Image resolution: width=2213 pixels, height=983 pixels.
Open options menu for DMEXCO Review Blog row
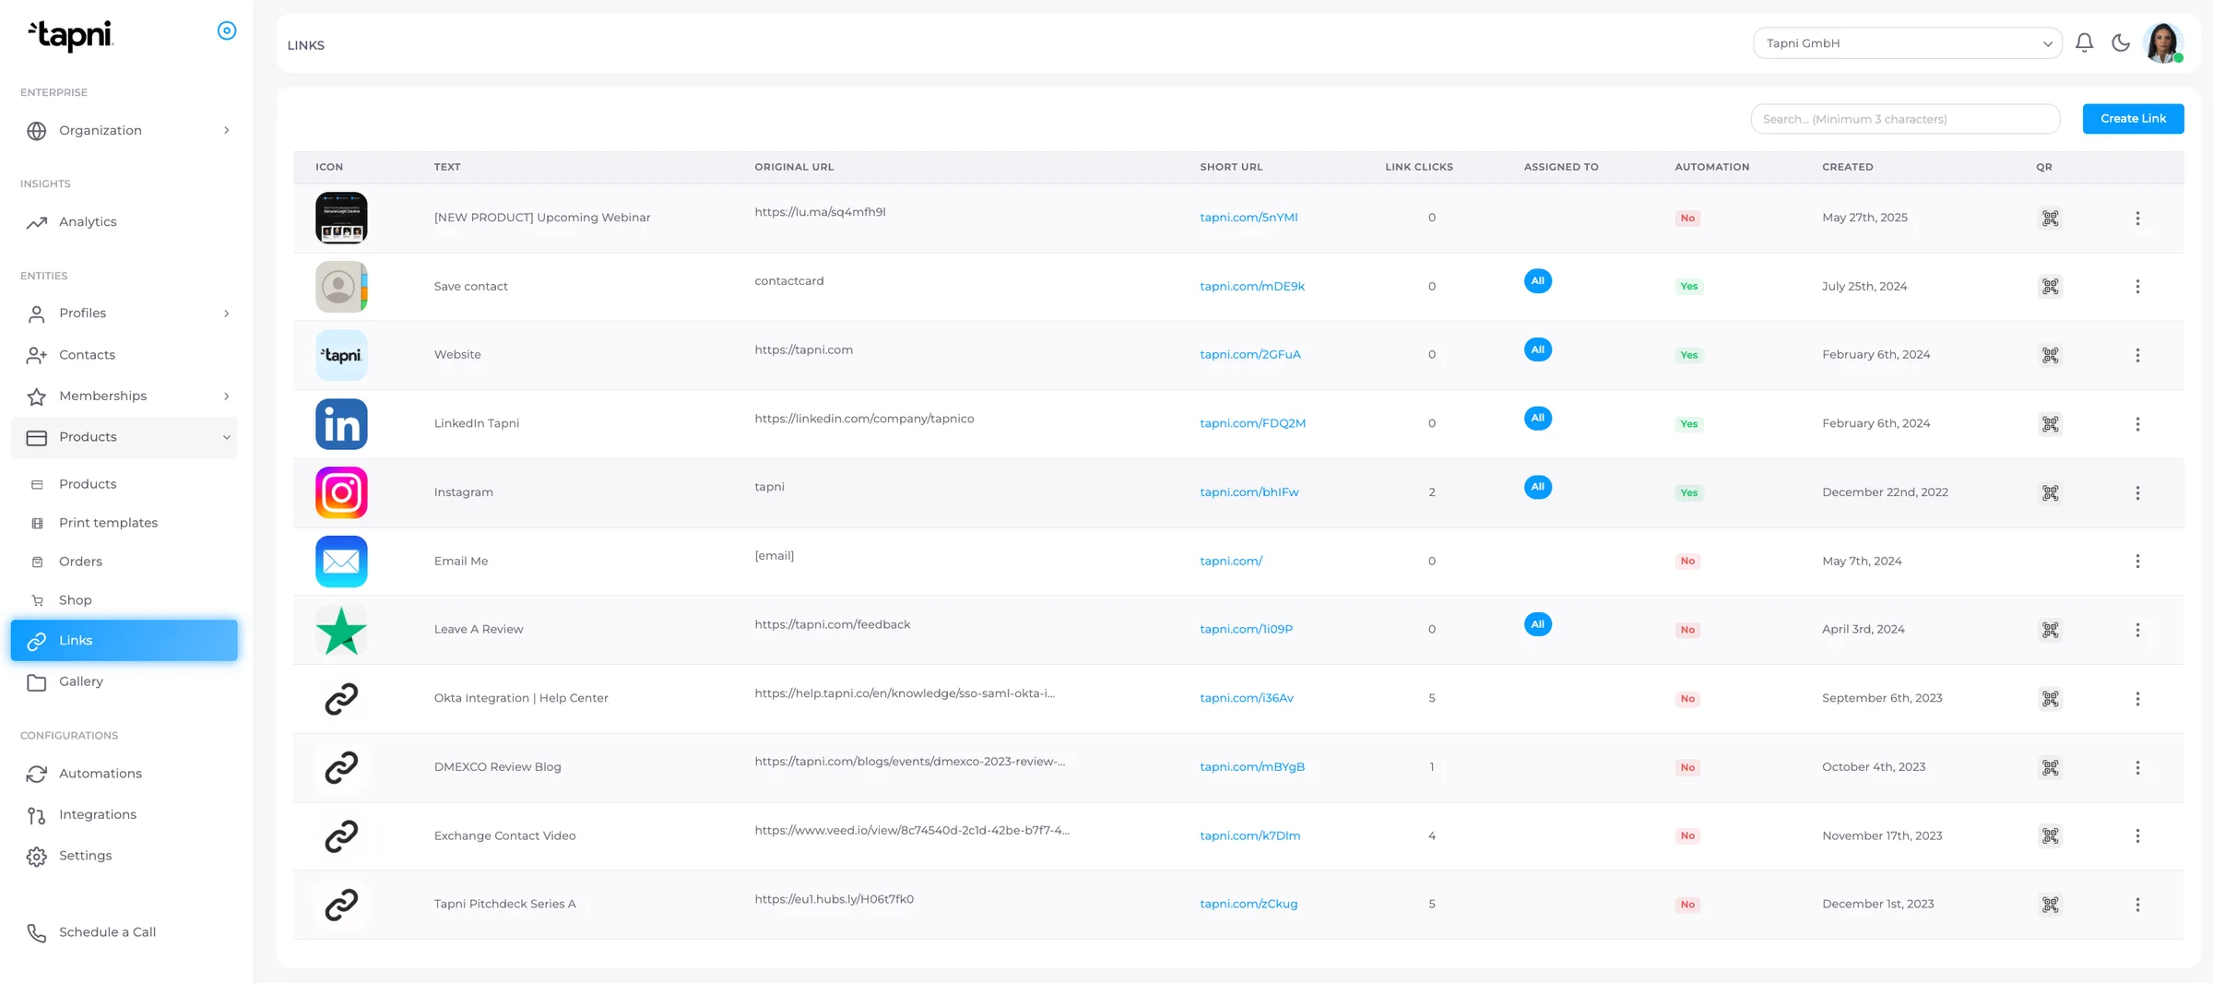point(2137,767)
